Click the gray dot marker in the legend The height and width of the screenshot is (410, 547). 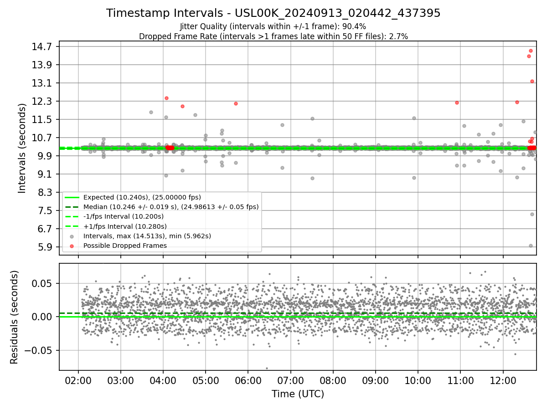click(72, 236)
